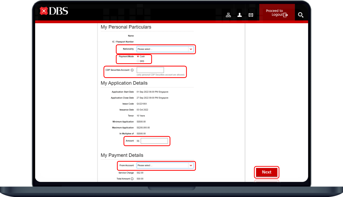Click the Maximum Application value S$200,000.00
This screenshot has height=197, width=343.
143,128
